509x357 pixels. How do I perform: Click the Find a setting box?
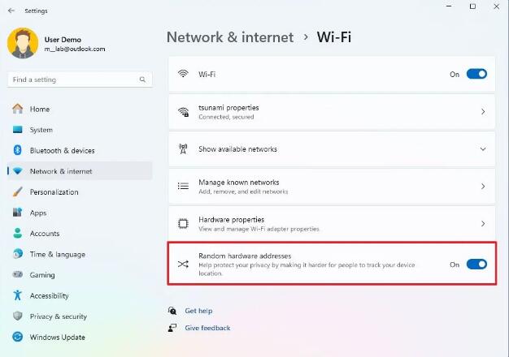point(73,80)
